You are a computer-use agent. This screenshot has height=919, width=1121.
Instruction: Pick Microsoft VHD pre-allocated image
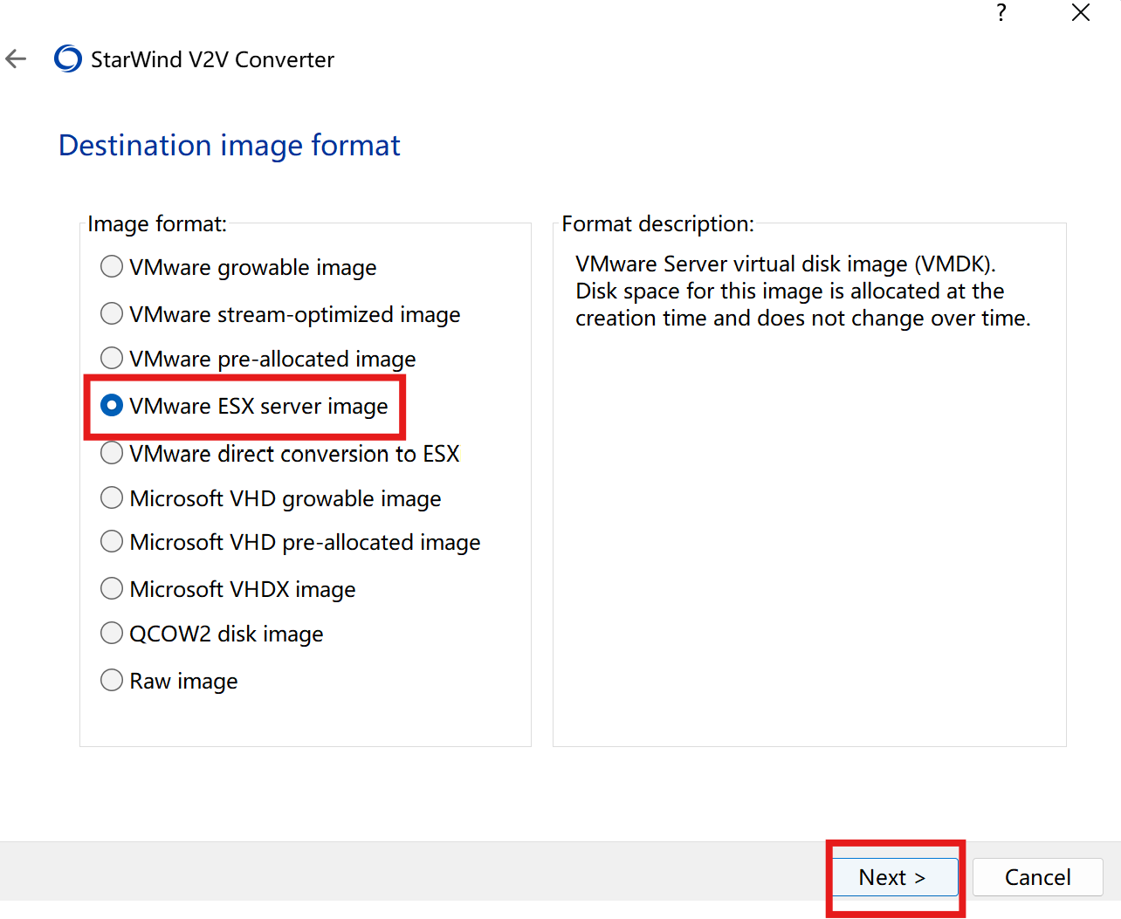(x=291, y=542)
